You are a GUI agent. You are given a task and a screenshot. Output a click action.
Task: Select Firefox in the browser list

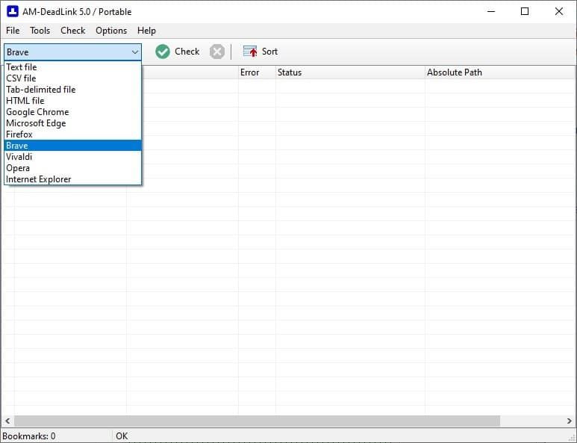coord(72,134)
